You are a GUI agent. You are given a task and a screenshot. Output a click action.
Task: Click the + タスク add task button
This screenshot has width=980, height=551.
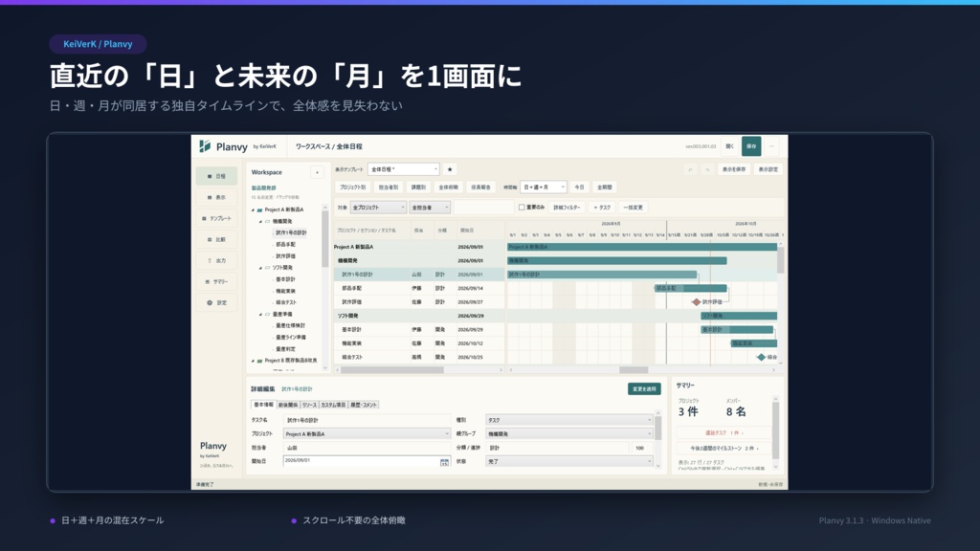click(602, 208)
